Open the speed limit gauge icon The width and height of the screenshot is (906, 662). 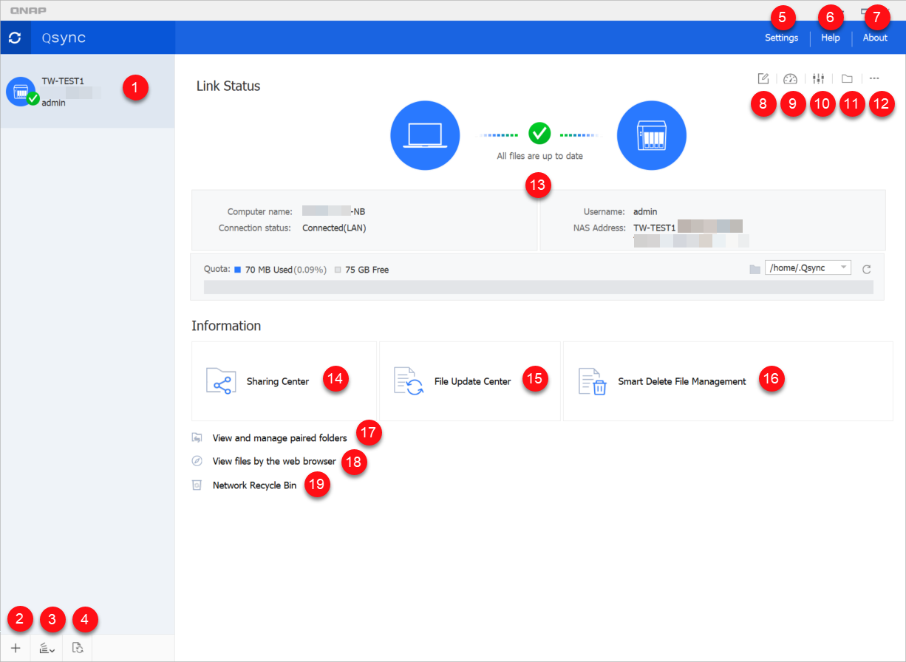(791, 78)
